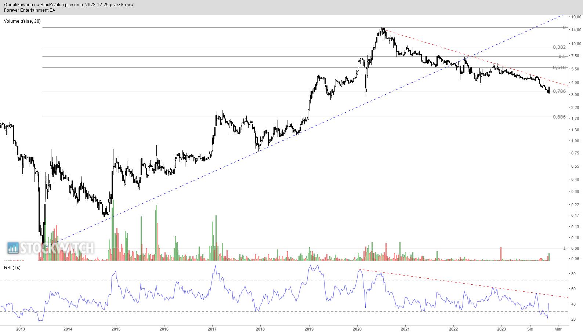Click the 5,50 price axis value
The height and width of the screenshot is (332, 583).
click(x=575, y=69)
